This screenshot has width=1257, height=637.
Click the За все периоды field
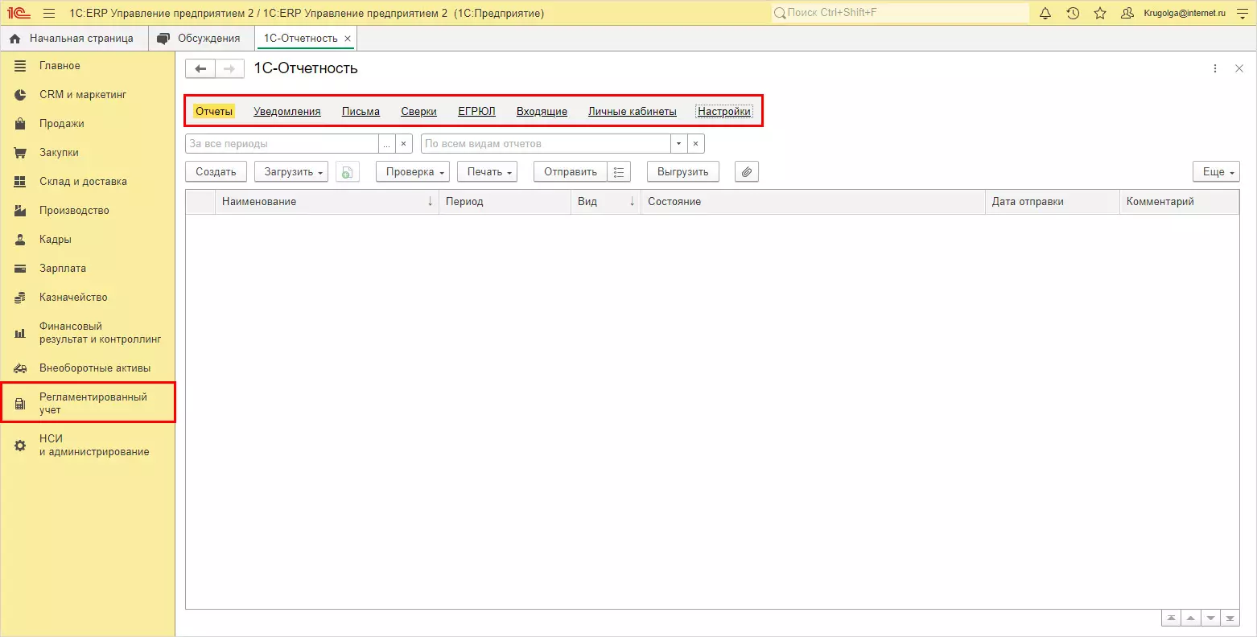(x=282, y=144)
